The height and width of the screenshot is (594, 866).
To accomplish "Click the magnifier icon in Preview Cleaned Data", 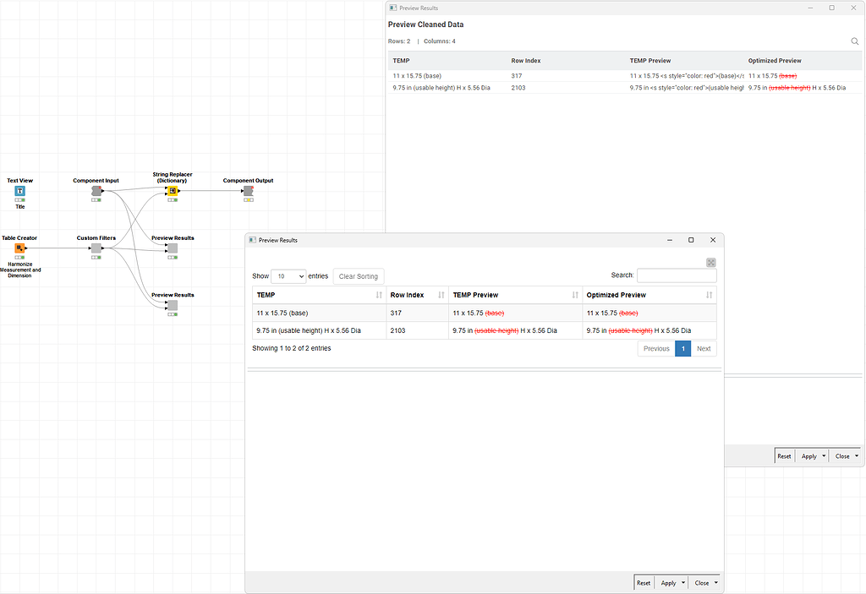I will tap(854, 41).
